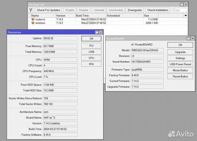Sort packages by Version column header
Image resolution: width=197 pixels, height=141 pixels.
coord(65,16)
